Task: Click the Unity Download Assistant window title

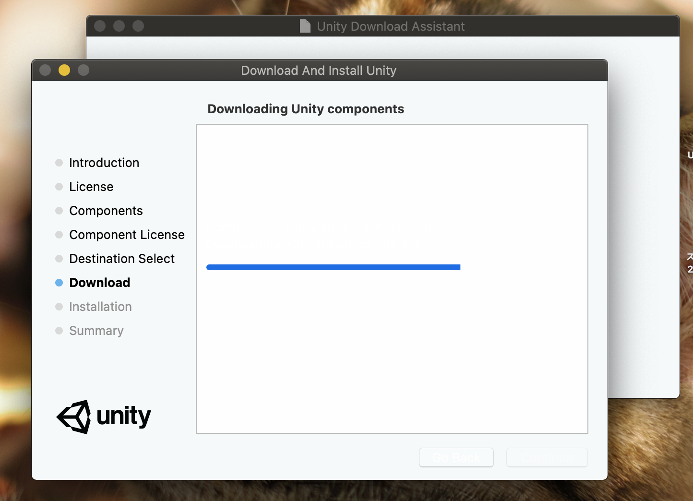Action: [391, 26]
